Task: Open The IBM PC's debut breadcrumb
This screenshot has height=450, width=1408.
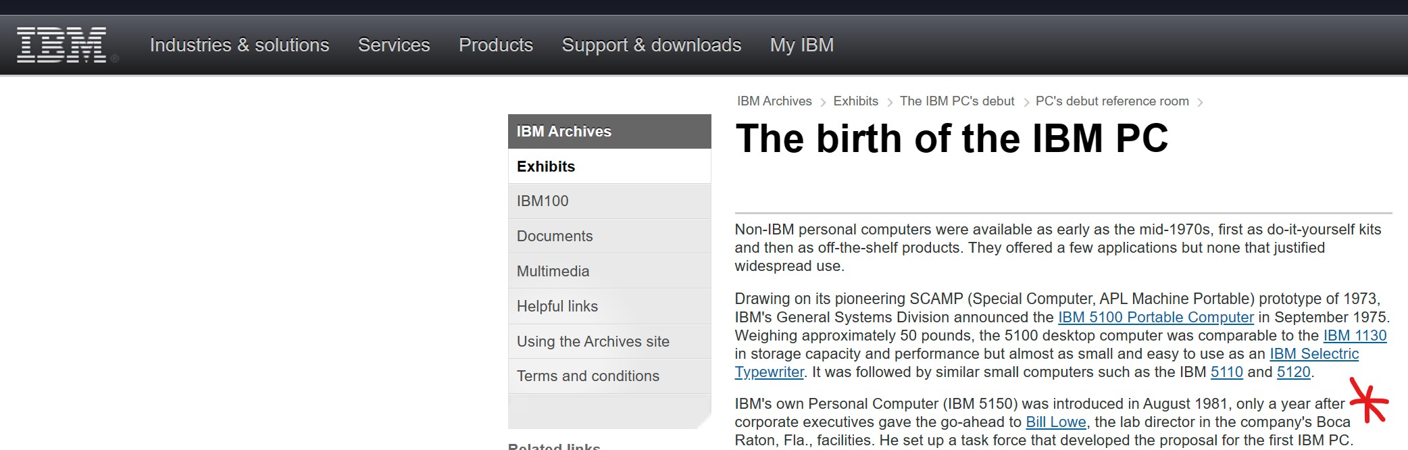Action: pos(957,101)
